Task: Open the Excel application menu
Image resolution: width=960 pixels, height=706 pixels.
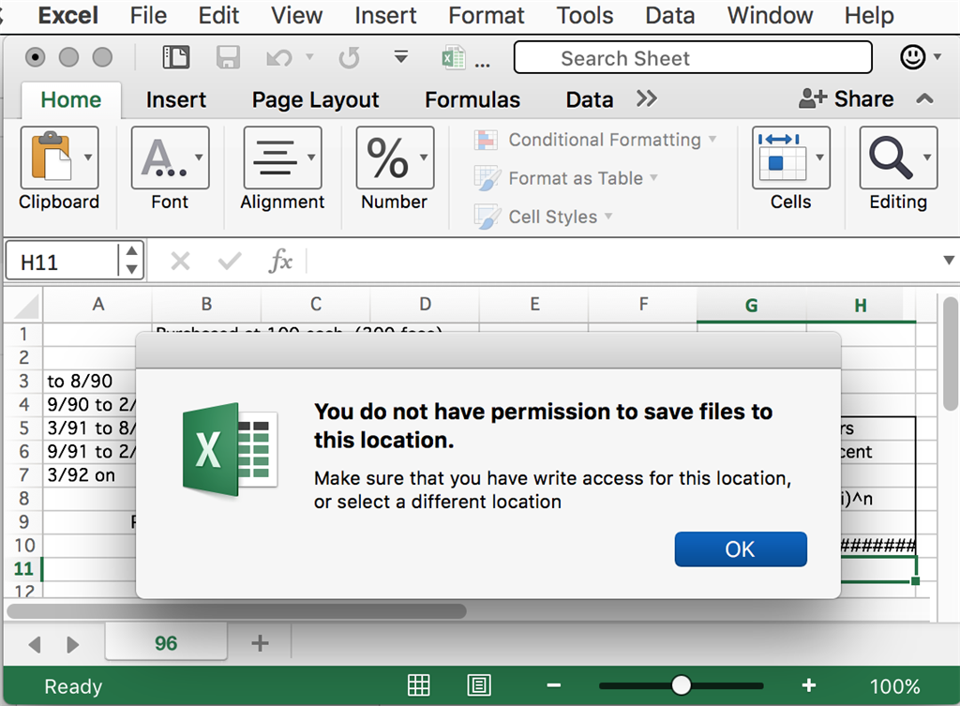Action: click(67, 15)
